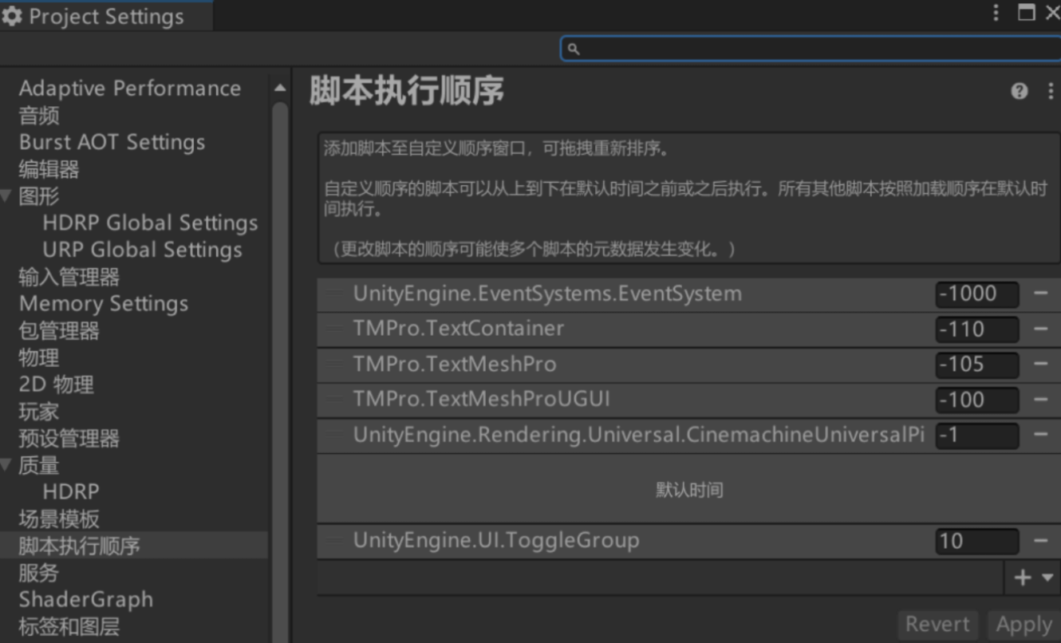This screenshot has width=1061, height=643.
Task: Click the settings sidebar vertical scrollbar
Action: [280, 371]
